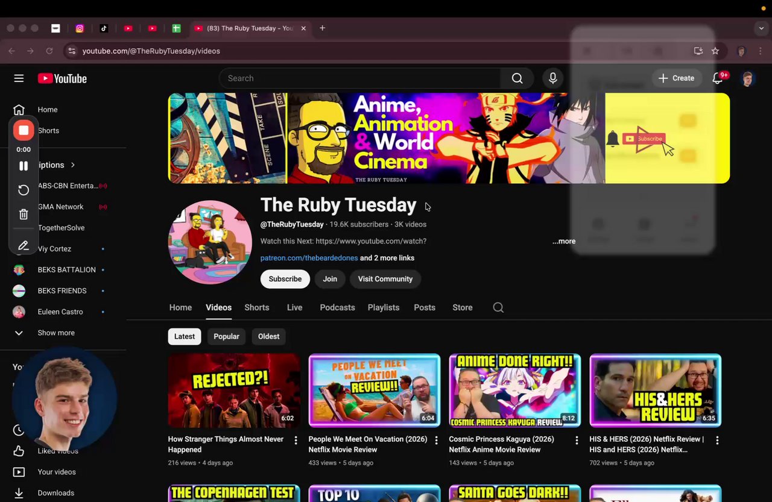Open options for Cosmic Princess Kaguya video
This screenshot has height=502, width=772.
click(577, 441)
